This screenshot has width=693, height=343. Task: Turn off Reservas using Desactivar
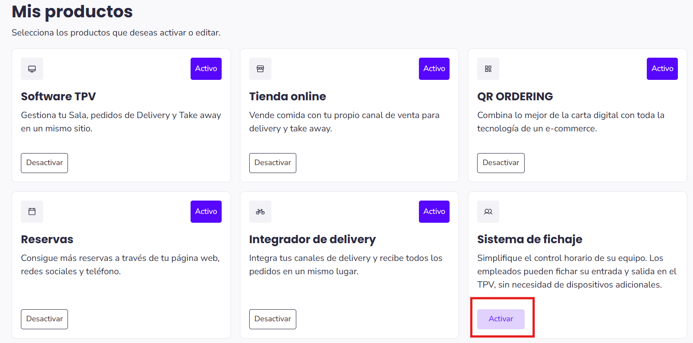(44, 319)
